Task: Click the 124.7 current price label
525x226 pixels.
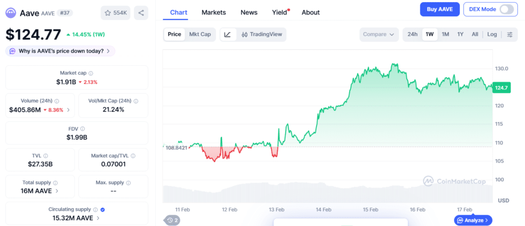Action: pos(501,88)
